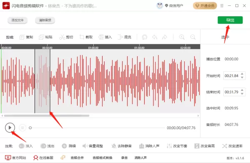Open 消除人声 in the bottom bar
The image size is (250, 163).
[140, 158]
